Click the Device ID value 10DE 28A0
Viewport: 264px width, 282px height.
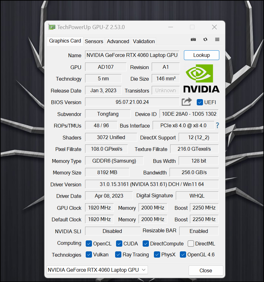(189, 114)
